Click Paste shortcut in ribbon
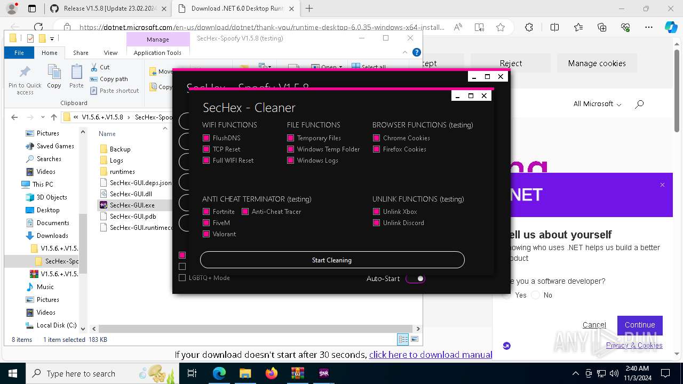 (115, 91)
